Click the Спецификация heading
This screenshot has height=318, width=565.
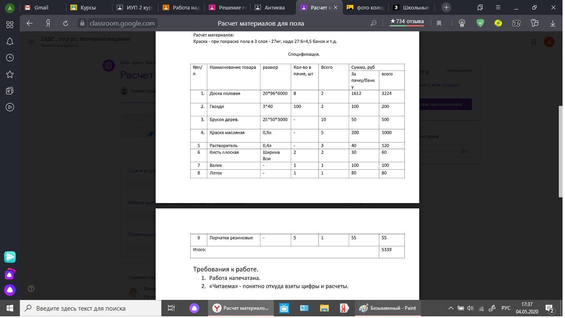tap(304, 54)
